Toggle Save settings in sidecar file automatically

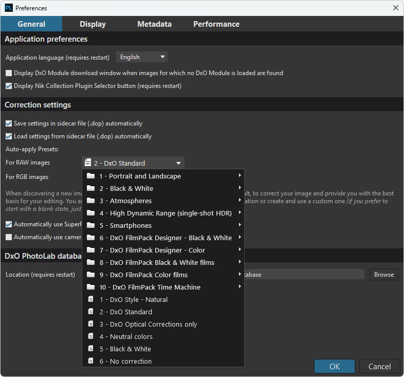[9, 124]
